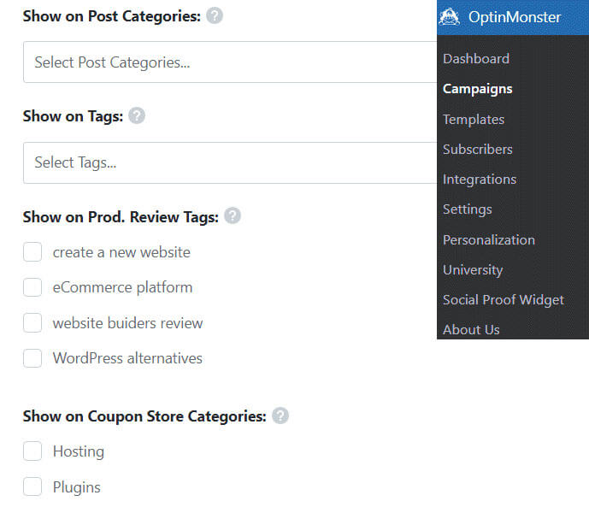The width and height of the screenshot is (589, 507).
Task: Open OptinMonster Settings
Action: pos(468,209)
